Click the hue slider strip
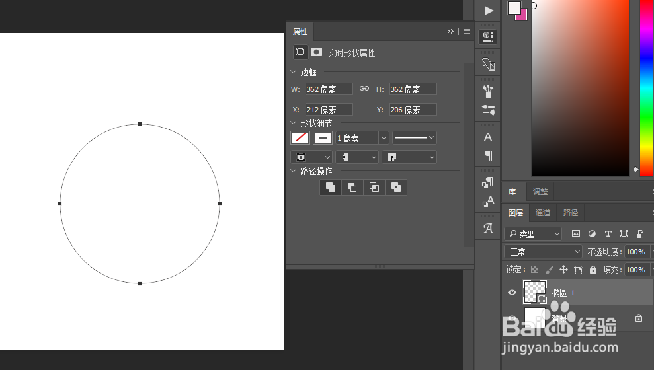This screenshot has height=370, width=654. point(646,88)
